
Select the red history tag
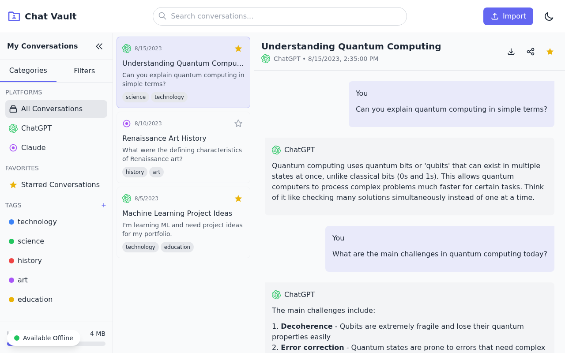(x=30, y=261)
